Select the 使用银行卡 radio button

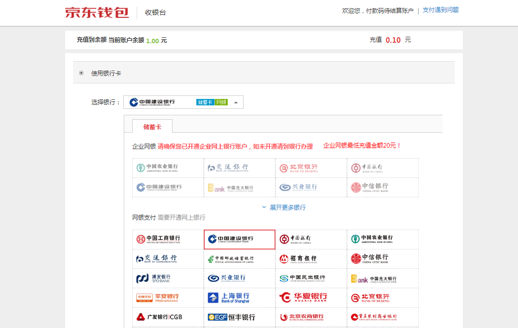(x=81, y=73)
